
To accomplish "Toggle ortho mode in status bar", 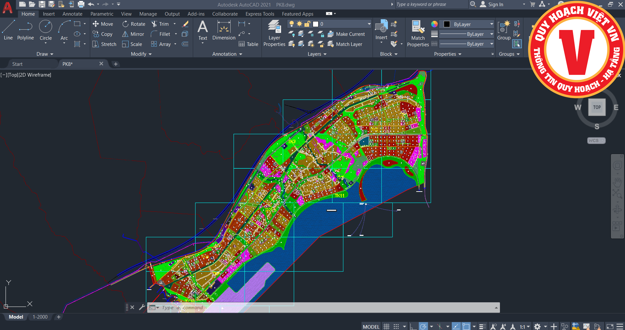I will point(413,326).
